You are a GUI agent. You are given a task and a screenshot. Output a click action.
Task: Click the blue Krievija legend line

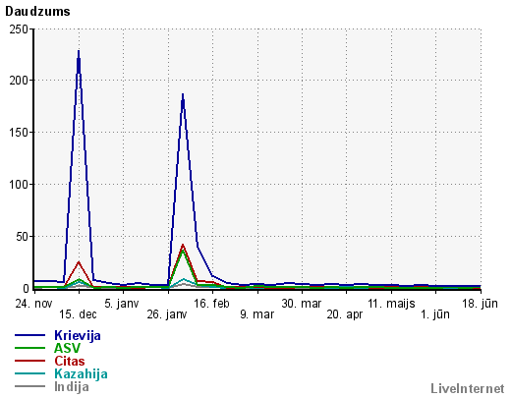point(29,335)
